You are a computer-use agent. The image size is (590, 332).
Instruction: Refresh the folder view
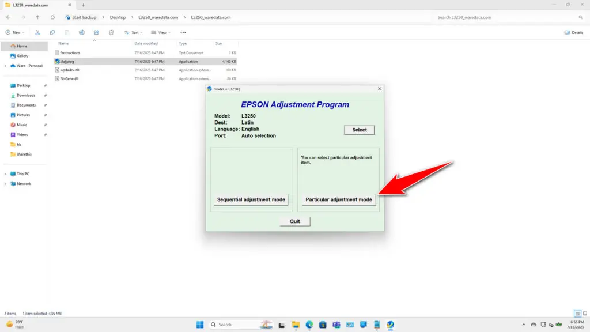coord(52,17)
